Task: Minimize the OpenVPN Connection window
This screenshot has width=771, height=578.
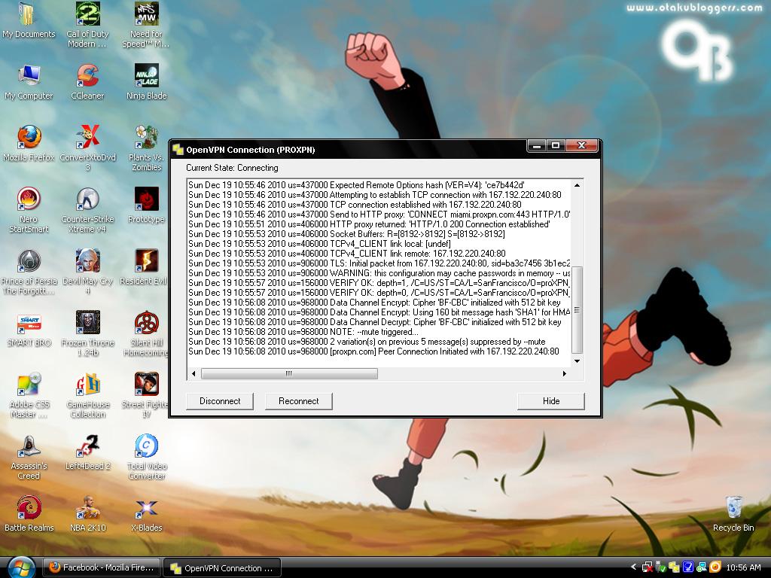Action: click(536, 145)
